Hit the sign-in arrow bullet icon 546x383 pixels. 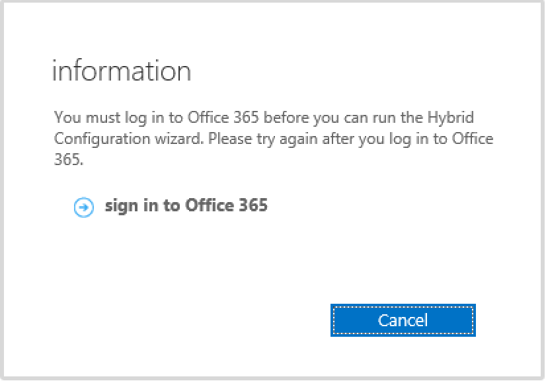pyautogui.click(x=84, y=207)
